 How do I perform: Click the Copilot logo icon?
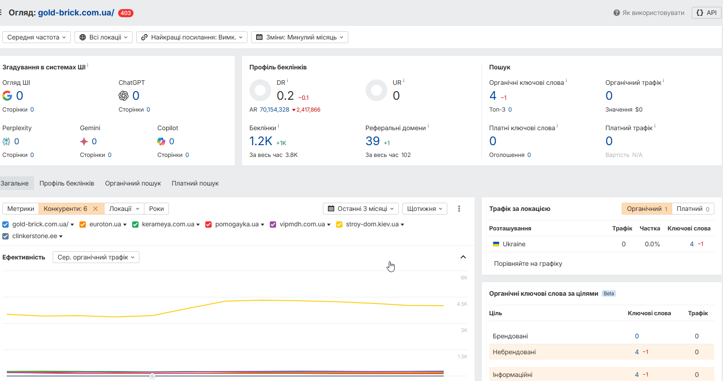pos(161,142)
